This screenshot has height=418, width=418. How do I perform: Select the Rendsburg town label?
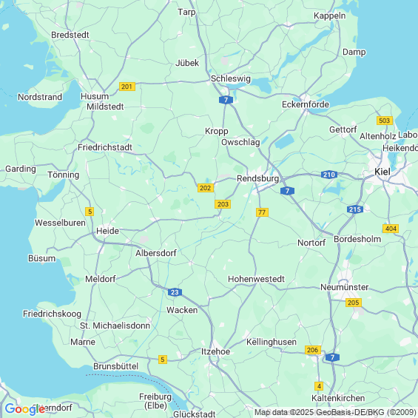[x=257, y=178]
